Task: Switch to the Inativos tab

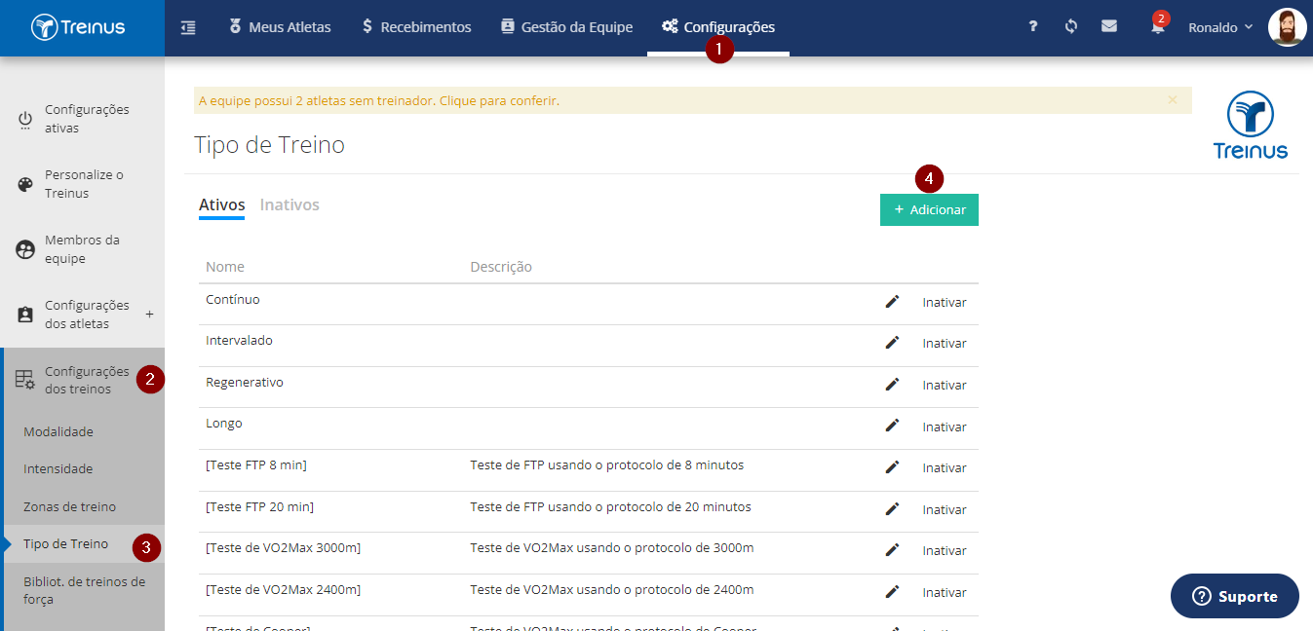Action: coord(290,204)
